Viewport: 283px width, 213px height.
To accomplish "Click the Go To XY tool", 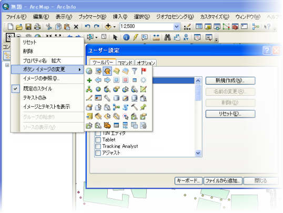I will coord(186,37).
